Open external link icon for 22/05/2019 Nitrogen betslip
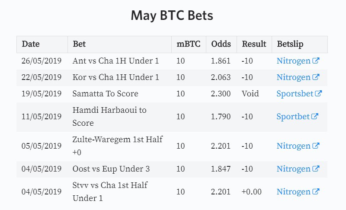The width and height of the screenshot is (346, 210). (316, 77)
